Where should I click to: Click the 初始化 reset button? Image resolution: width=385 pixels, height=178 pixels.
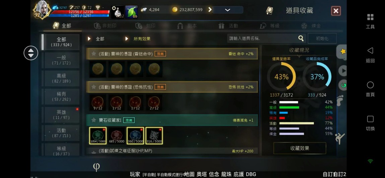pyautogui.click(x=322, y=38)
